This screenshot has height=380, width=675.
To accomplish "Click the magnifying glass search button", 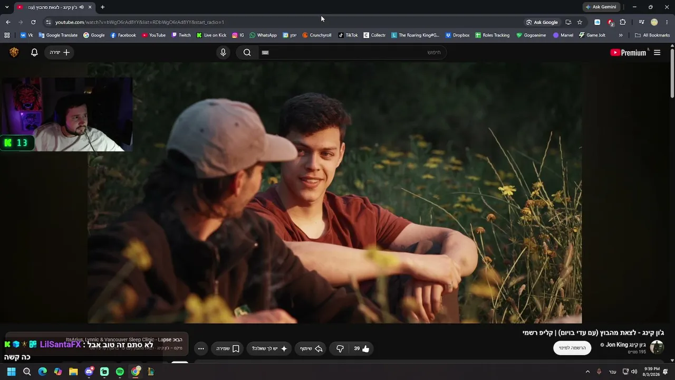I will click(x=247, y=52).
